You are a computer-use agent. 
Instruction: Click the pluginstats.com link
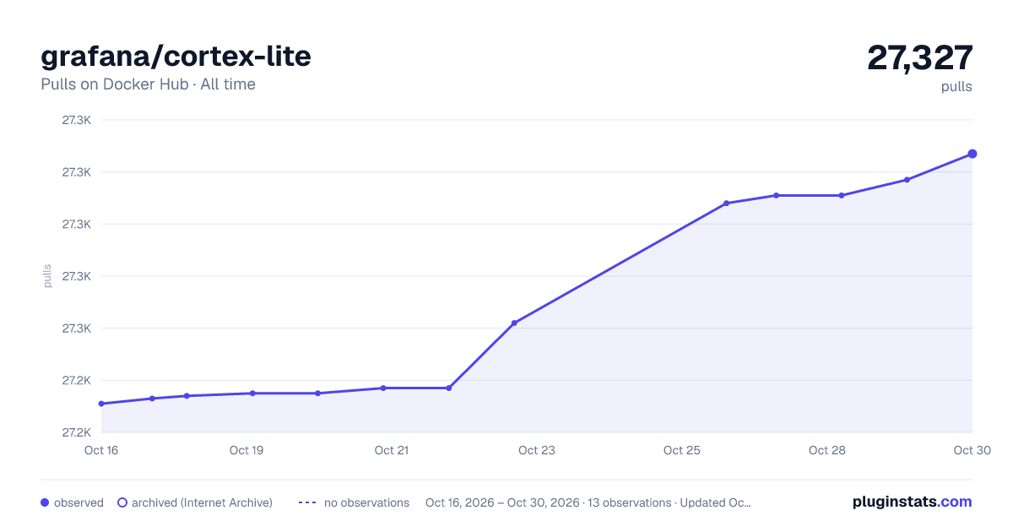912,502
